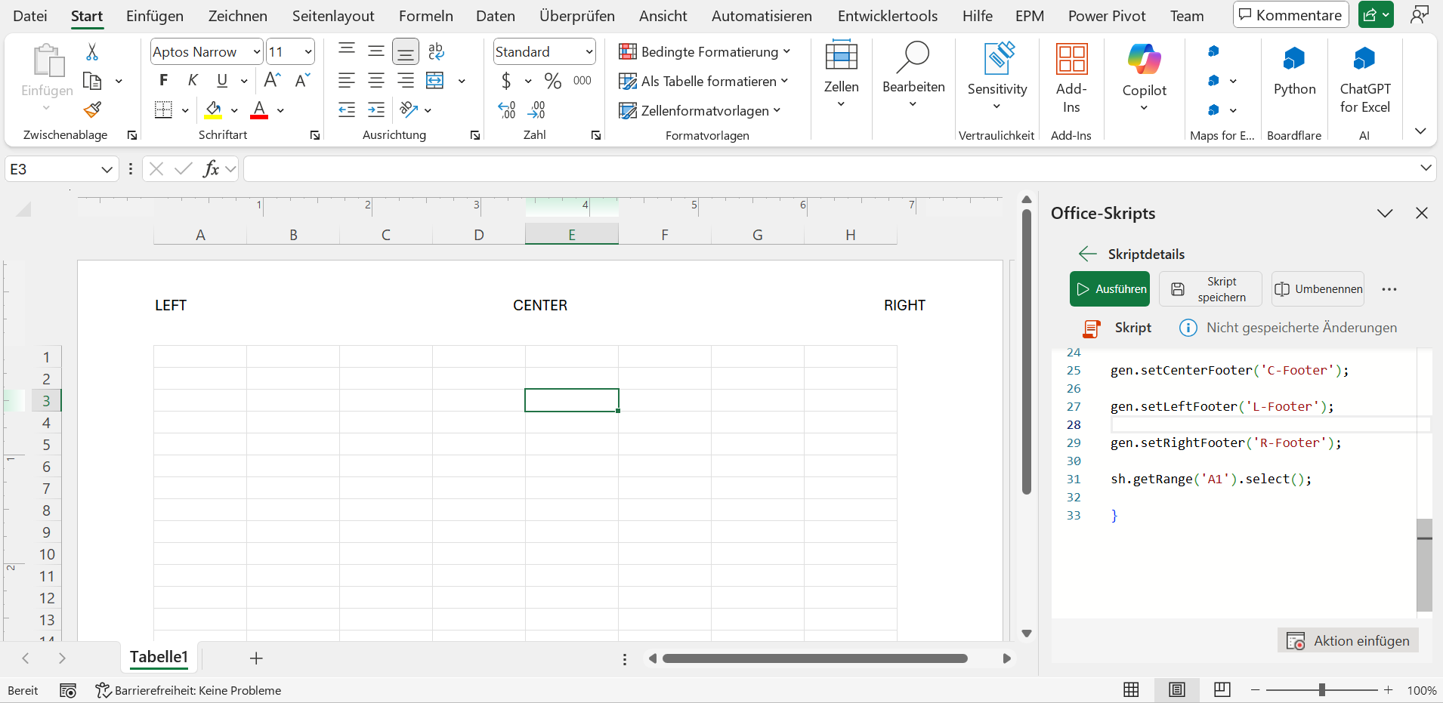Image resolution: width=1443 pixels, height=703 pixels.
Task: Click the Sensitivity icon
Action: pos(997,58)
